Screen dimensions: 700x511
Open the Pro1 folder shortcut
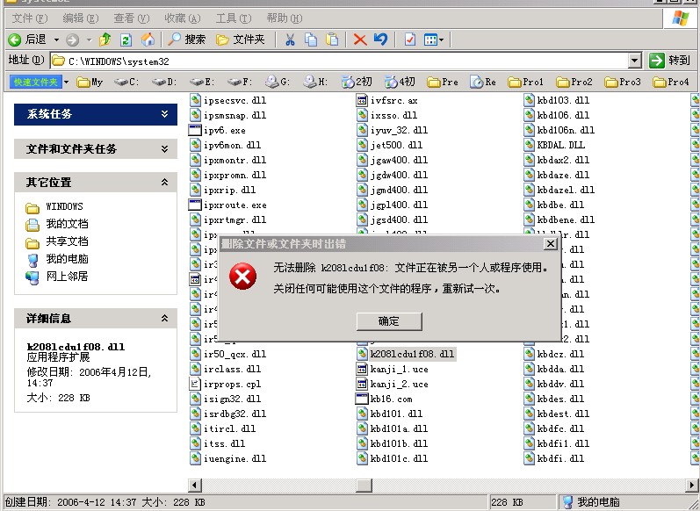pyautogui.click(x=526, y=83)
